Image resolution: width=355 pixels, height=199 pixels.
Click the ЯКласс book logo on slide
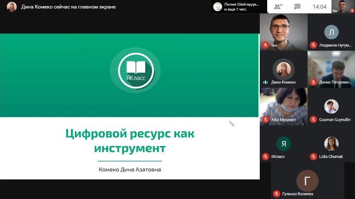tap(135, 70)
